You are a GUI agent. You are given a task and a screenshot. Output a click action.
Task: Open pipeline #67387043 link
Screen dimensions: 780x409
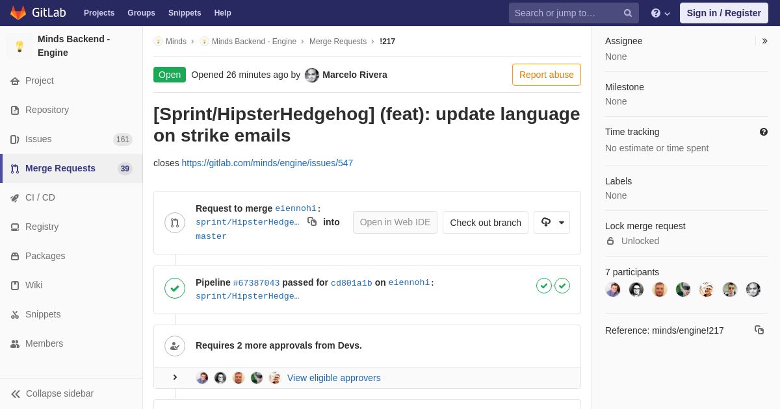[x=256, y=283]
